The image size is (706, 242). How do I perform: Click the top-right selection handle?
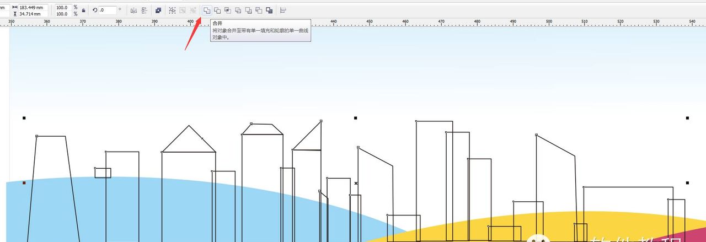(688, 118)
